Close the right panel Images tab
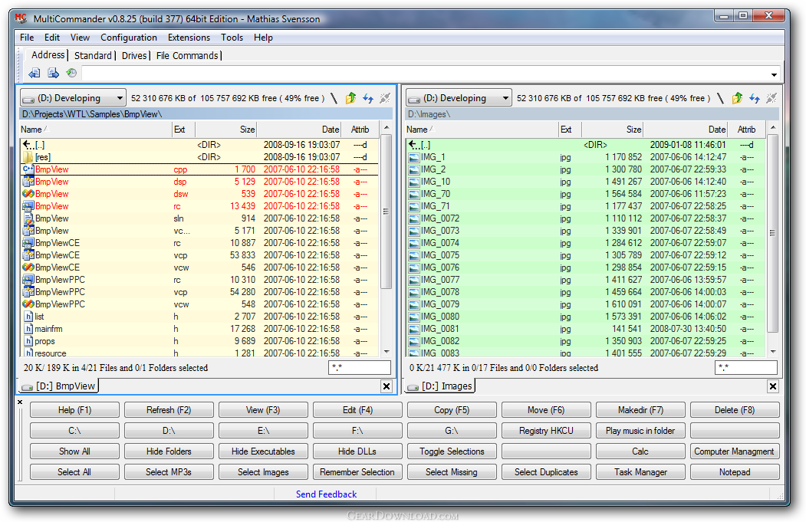The height and width of the screenshot is (522, 806). click(772, 386)
